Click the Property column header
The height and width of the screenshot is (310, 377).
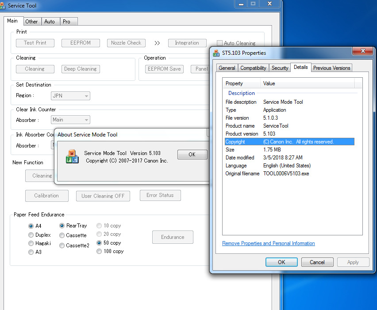click(x=241, y=83)
